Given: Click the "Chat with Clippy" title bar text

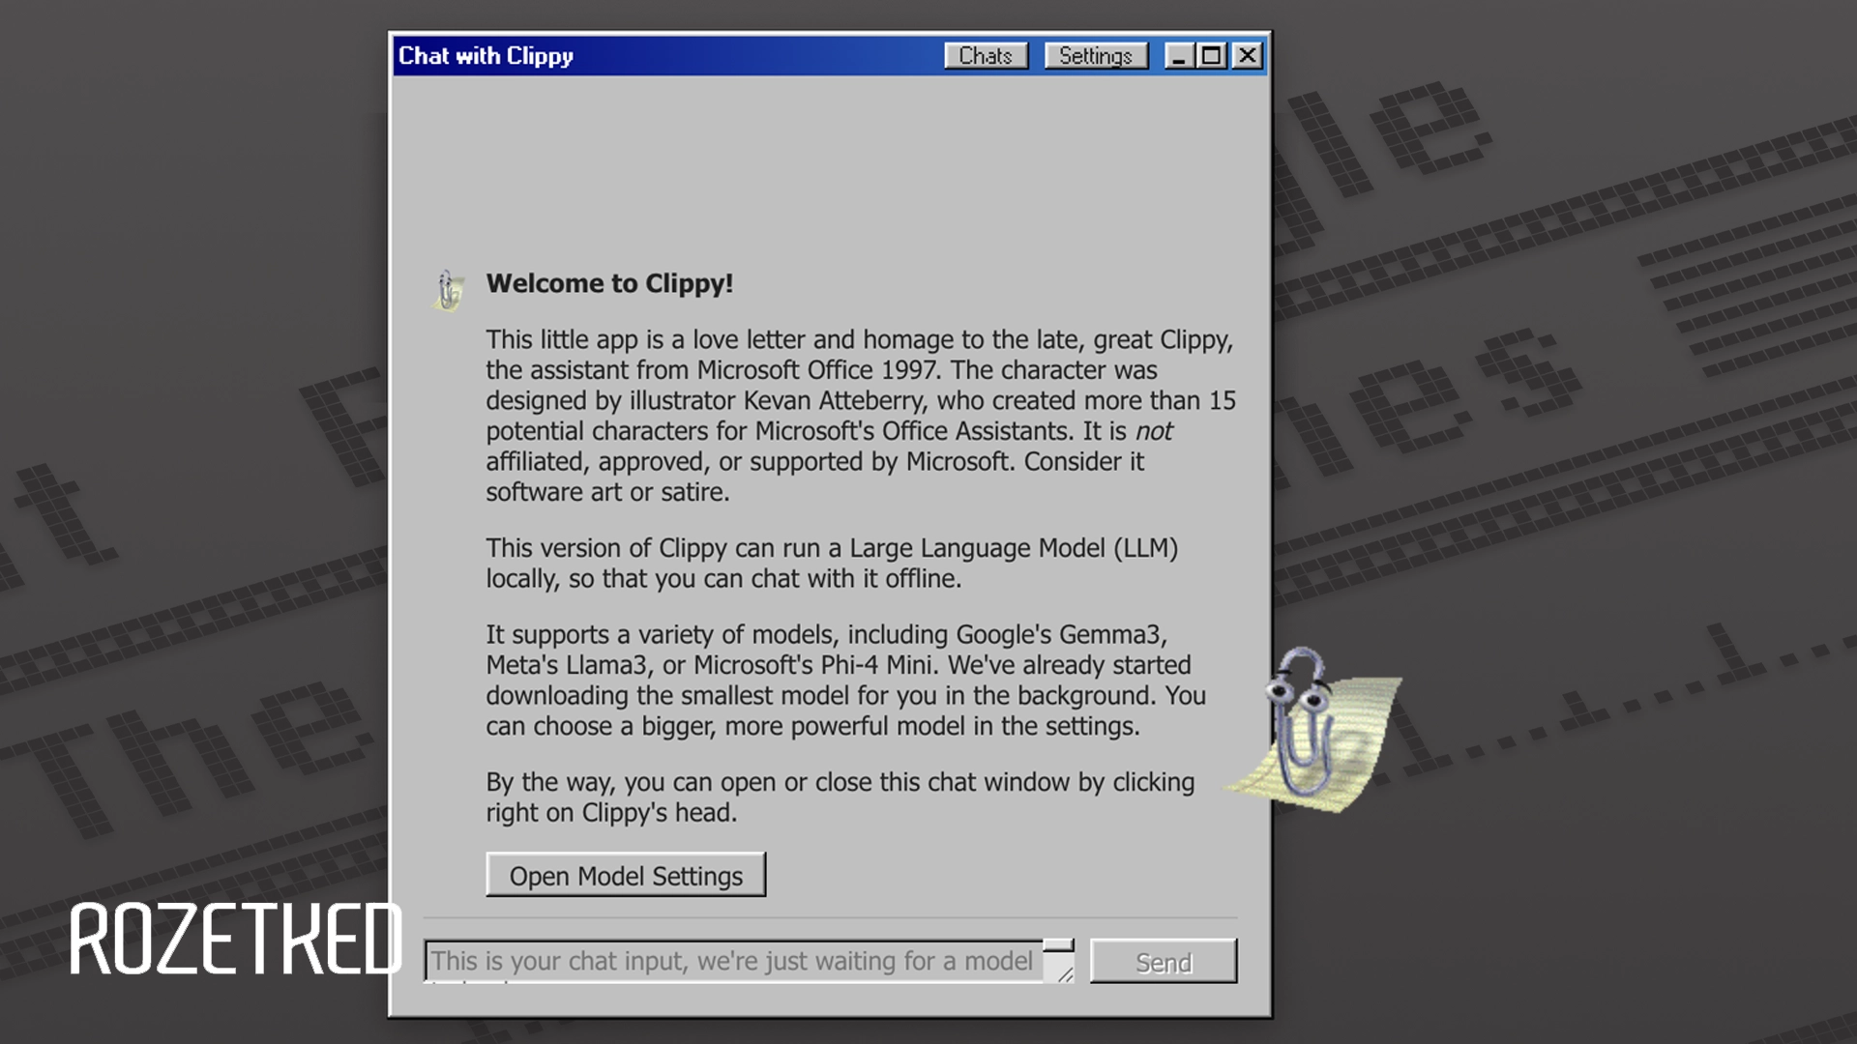Looking at the screenshot, I should click(486, 56).
